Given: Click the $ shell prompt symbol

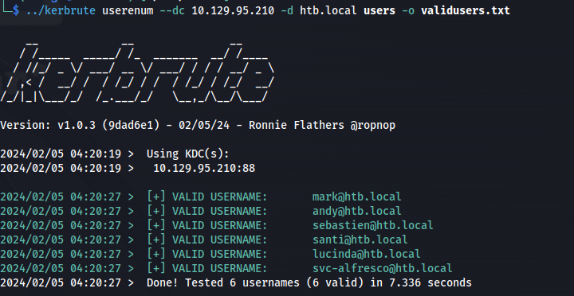Looking at the screenshot, I should tap(16, 10).
